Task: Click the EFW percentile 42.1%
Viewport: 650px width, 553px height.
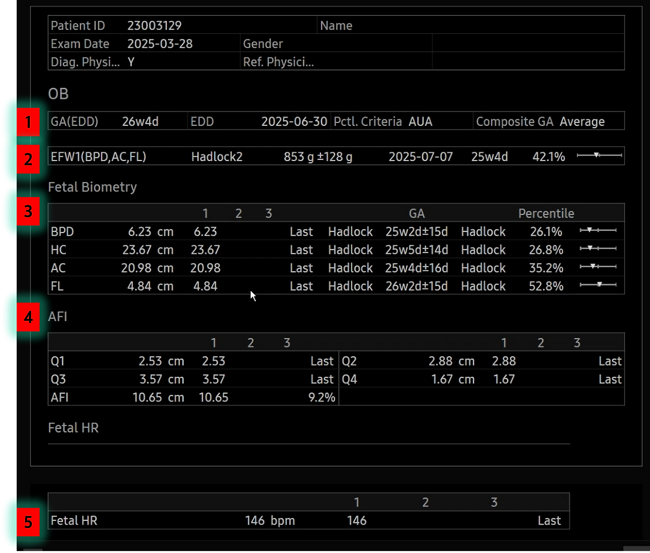Action: coord(548,156)
